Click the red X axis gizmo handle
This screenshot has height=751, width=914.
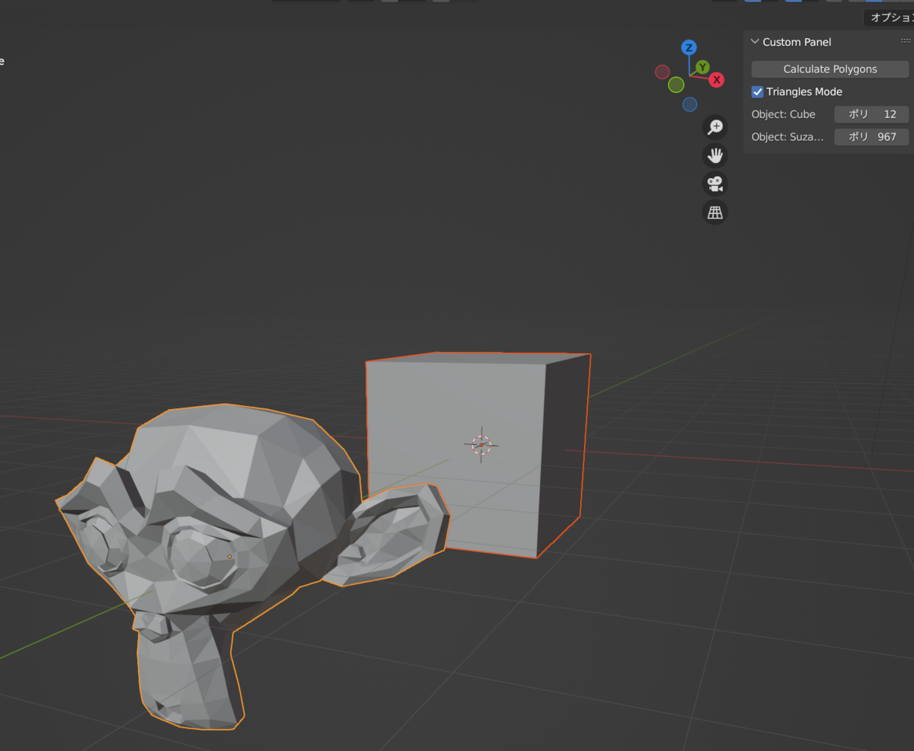click(x=716, y=79)
